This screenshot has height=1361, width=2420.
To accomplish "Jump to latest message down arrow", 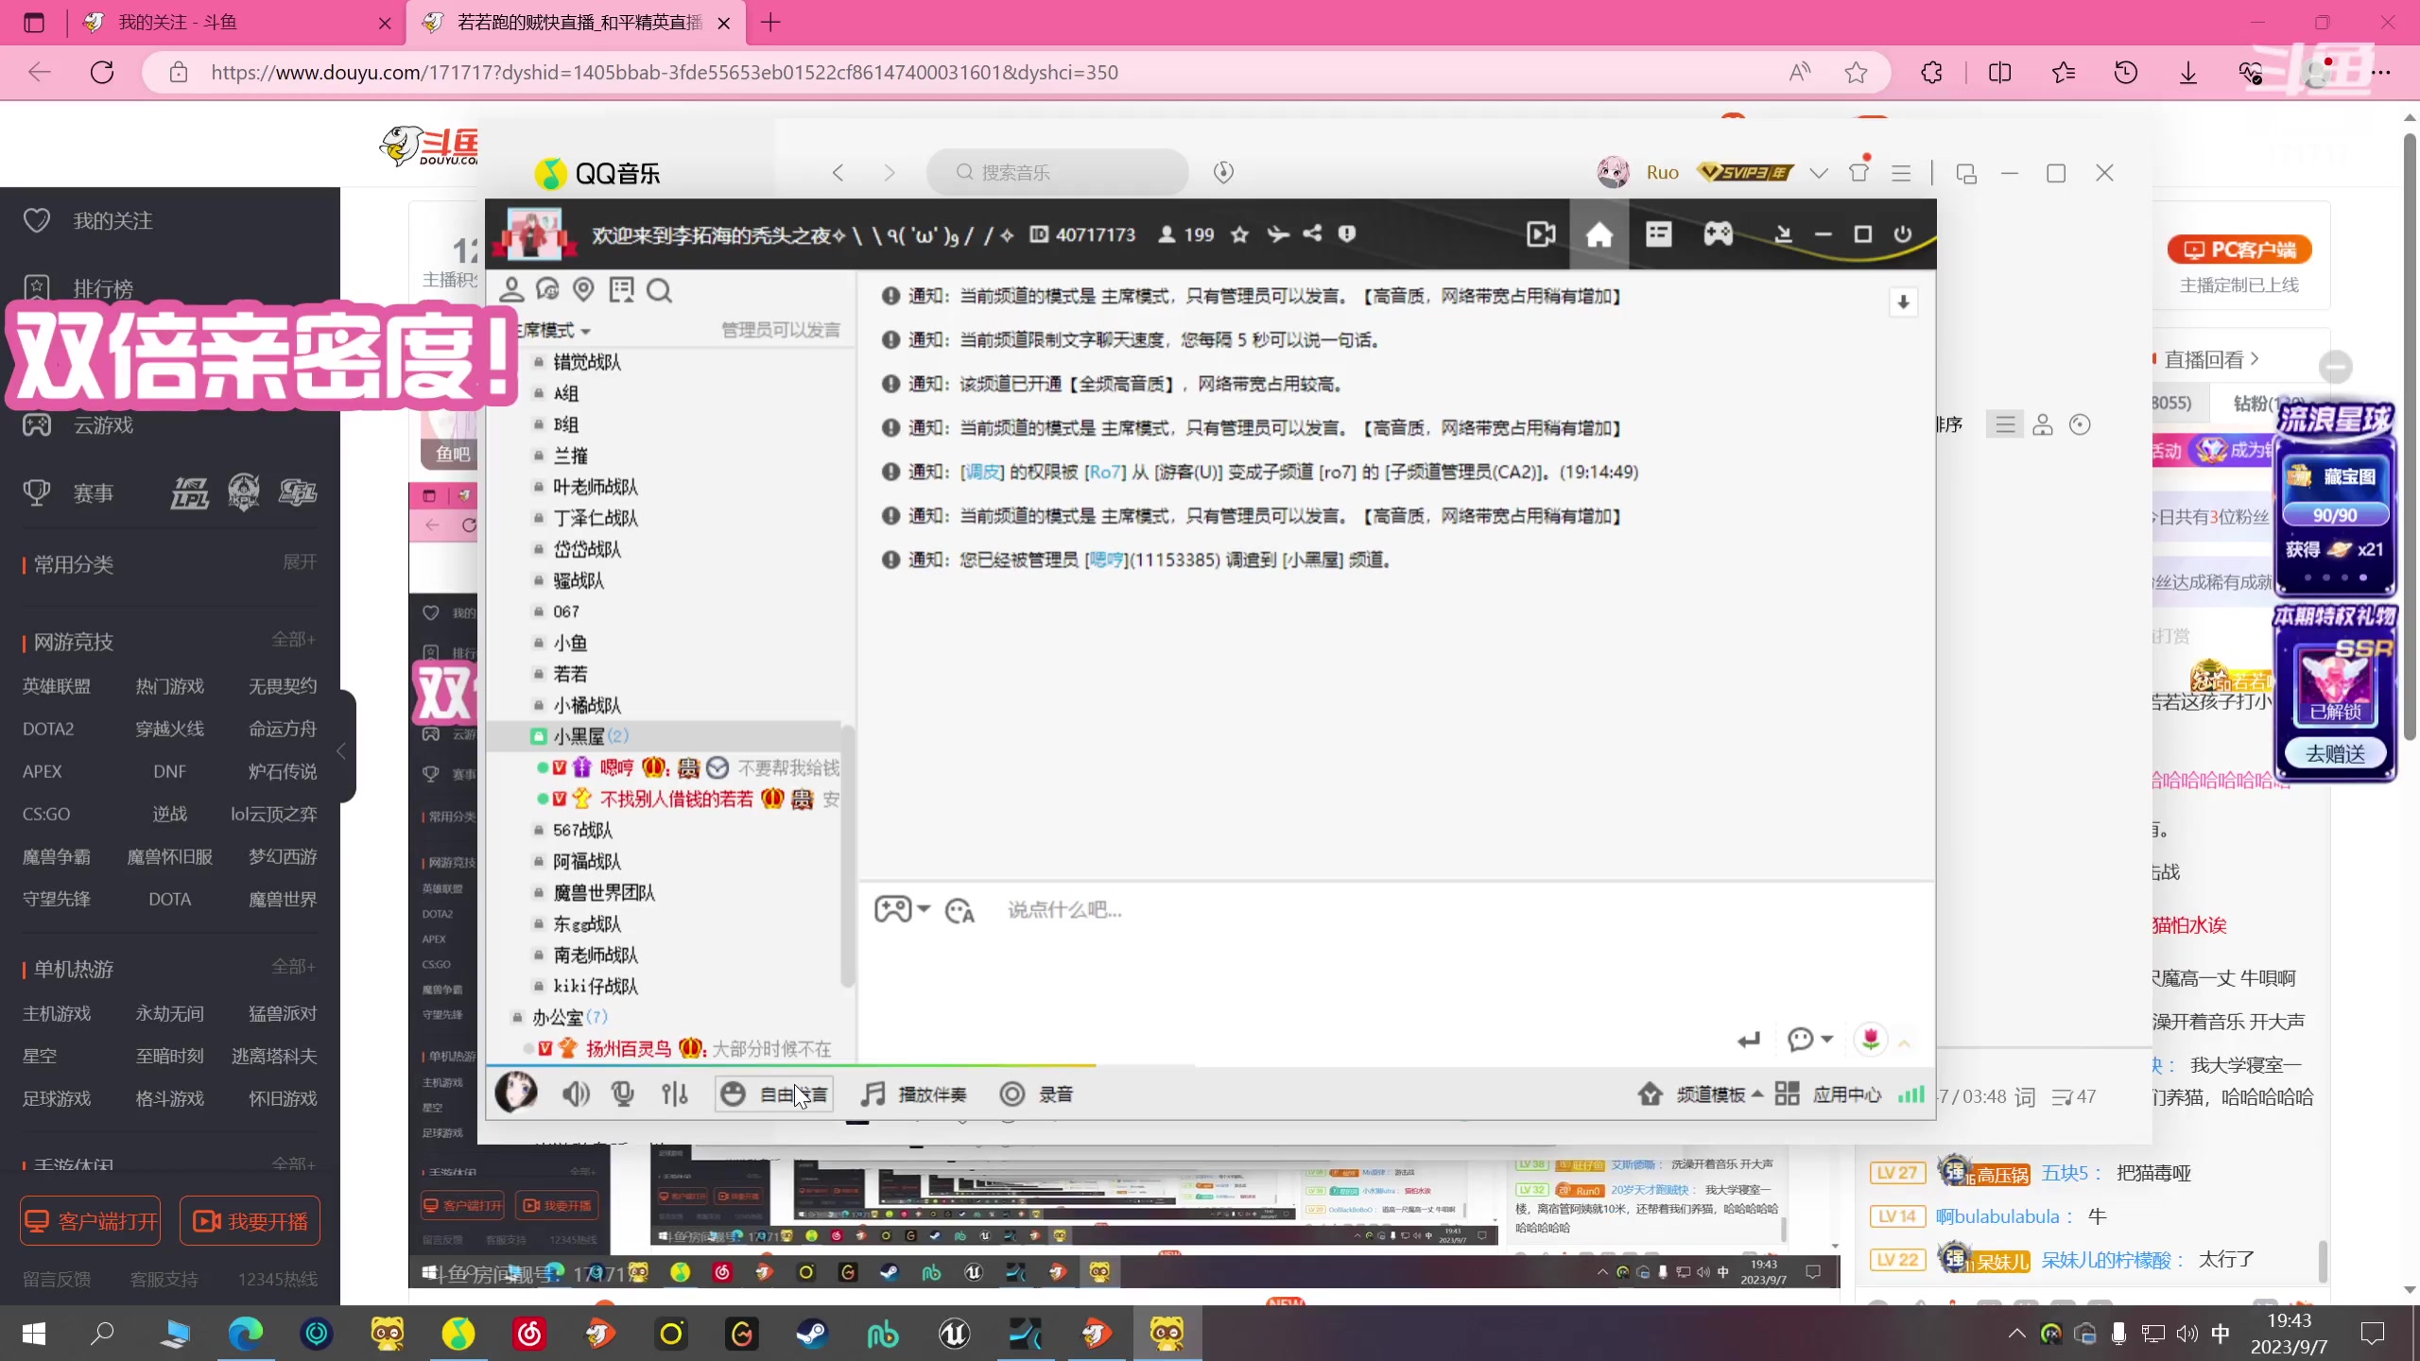I will point(1903,302).
